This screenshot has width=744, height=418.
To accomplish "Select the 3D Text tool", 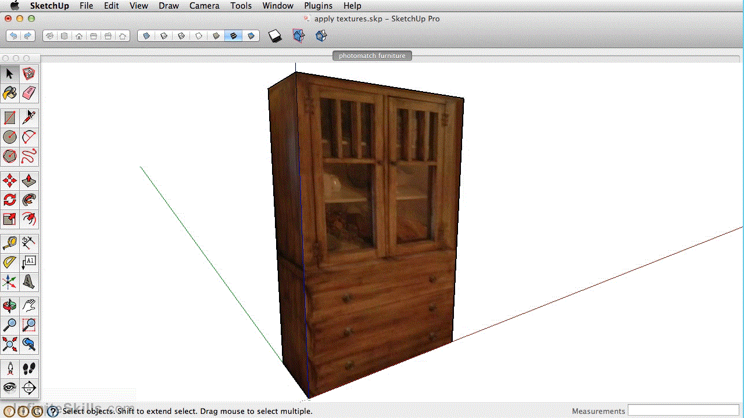I will pyautogui.click(x=29, y=282).
